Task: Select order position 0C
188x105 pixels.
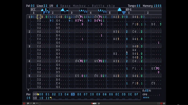Action: 117,94
